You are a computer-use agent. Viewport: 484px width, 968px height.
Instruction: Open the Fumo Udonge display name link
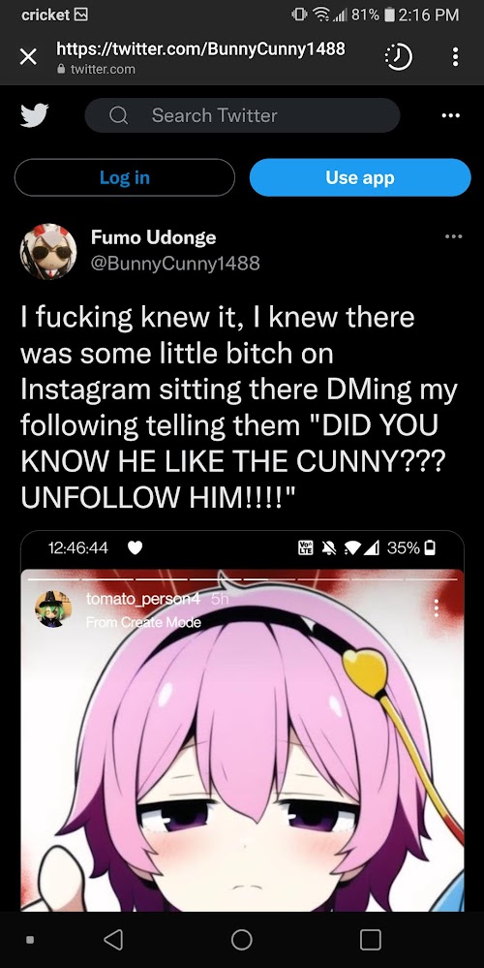(x=154, y=237)
